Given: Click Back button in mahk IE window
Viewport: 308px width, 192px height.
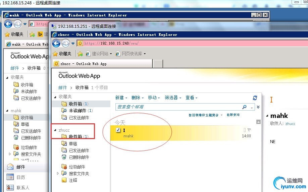Looking at the screenshot, I should pos(8,24).
